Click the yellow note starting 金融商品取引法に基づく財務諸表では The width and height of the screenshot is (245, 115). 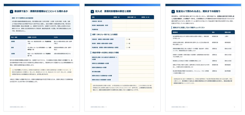[203, 81]
